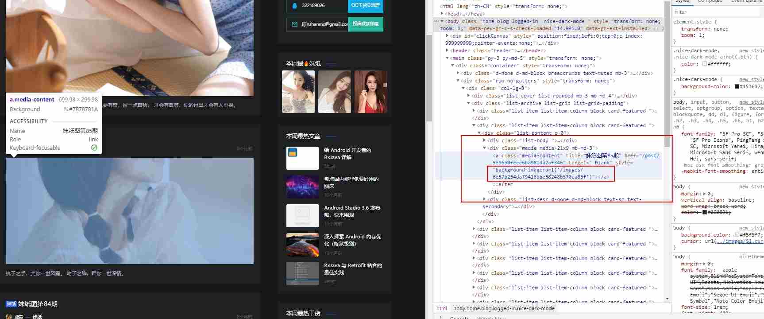This screenshot has width=764, height=319.
Task: Open second thumbnail under 本周最妹纸
Action: 335,92
